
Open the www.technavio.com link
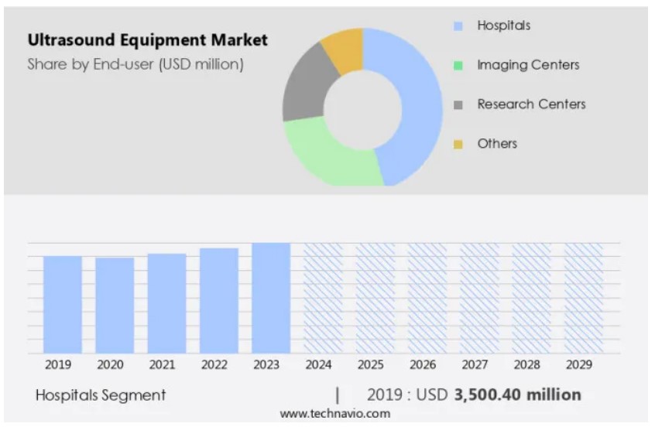[x=335, y=414]
